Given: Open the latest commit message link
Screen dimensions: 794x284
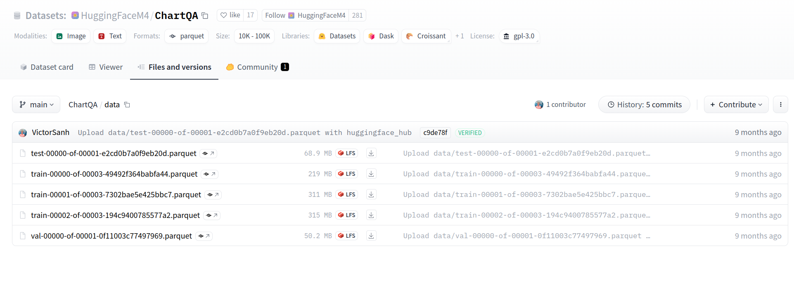Looking at the screenshot, I should click(244, 133).
